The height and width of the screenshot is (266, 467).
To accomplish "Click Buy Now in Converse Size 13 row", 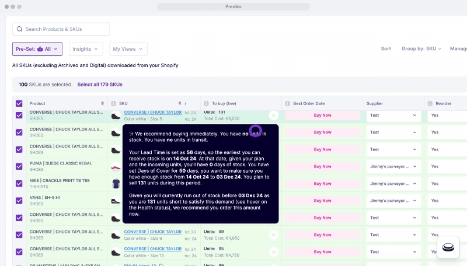I will [323, 252].
